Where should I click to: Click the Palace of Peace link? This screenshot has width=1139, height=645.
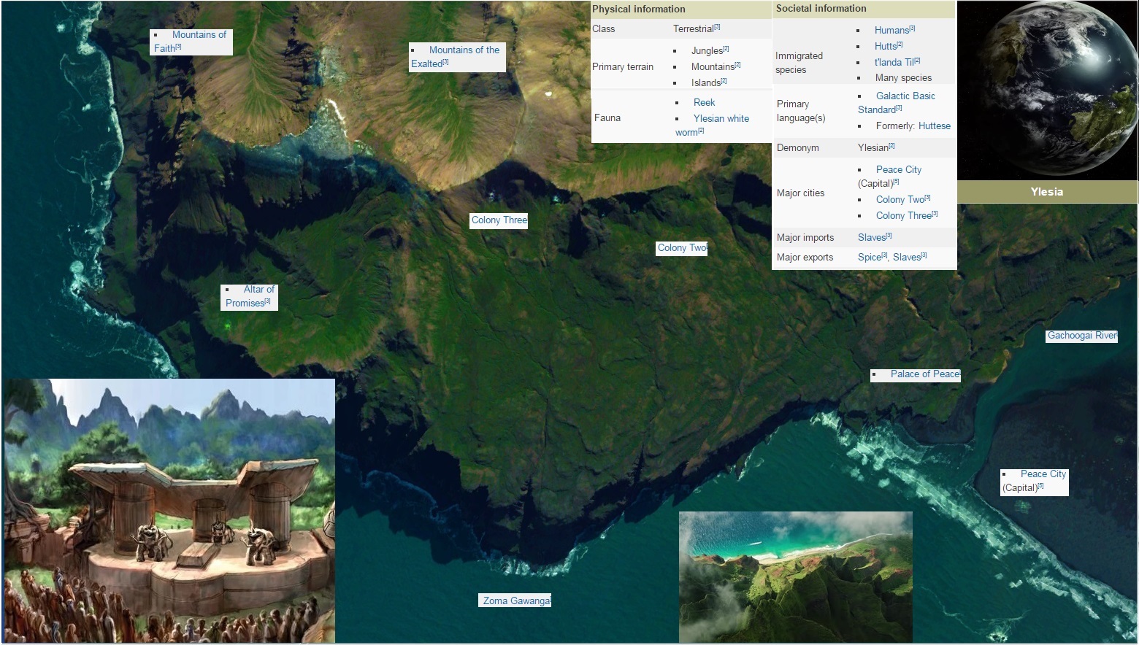(x=924, y=374)
